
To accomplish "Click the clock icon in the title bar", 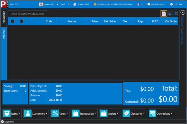I will (x=171, y=4).
